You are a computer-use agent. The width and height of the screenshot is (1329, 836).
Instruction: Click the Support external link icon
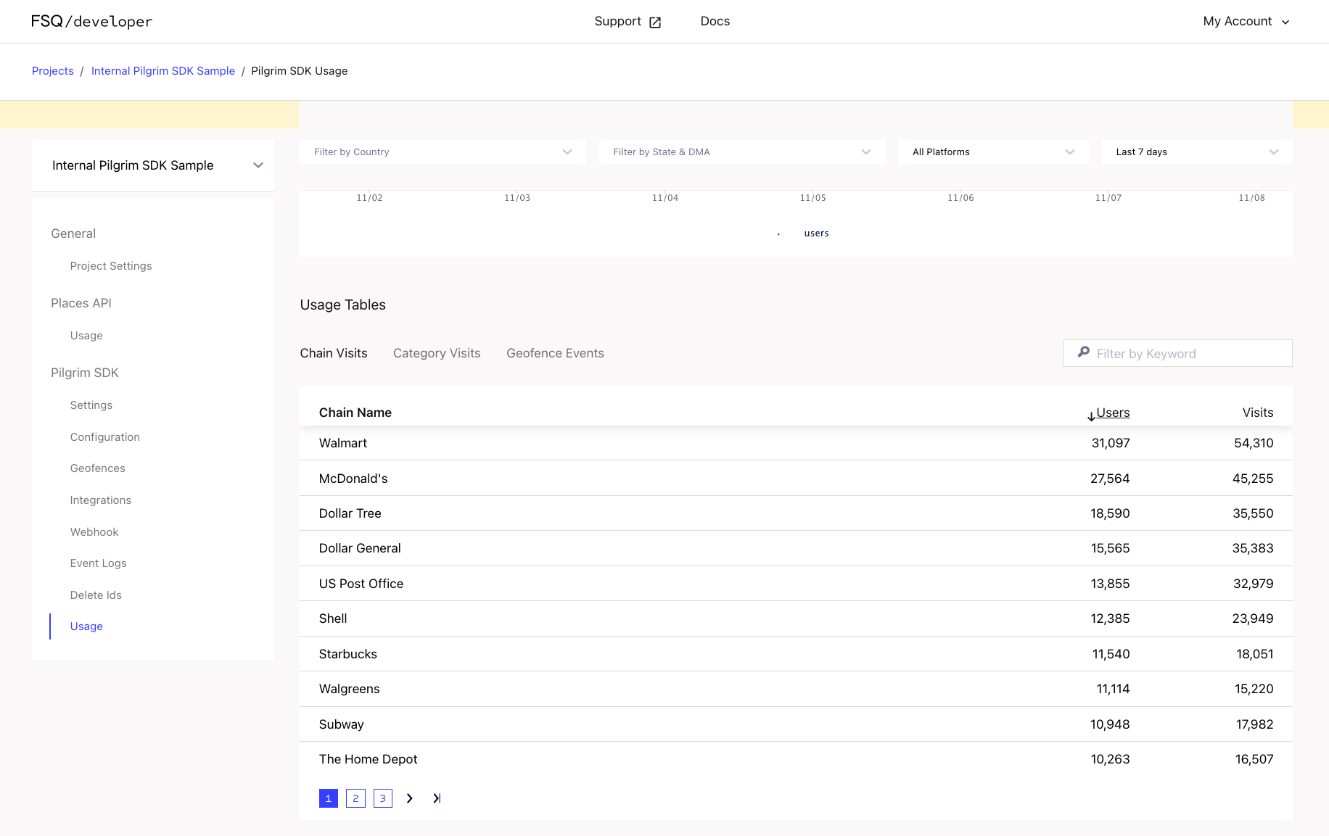point(655,22)
